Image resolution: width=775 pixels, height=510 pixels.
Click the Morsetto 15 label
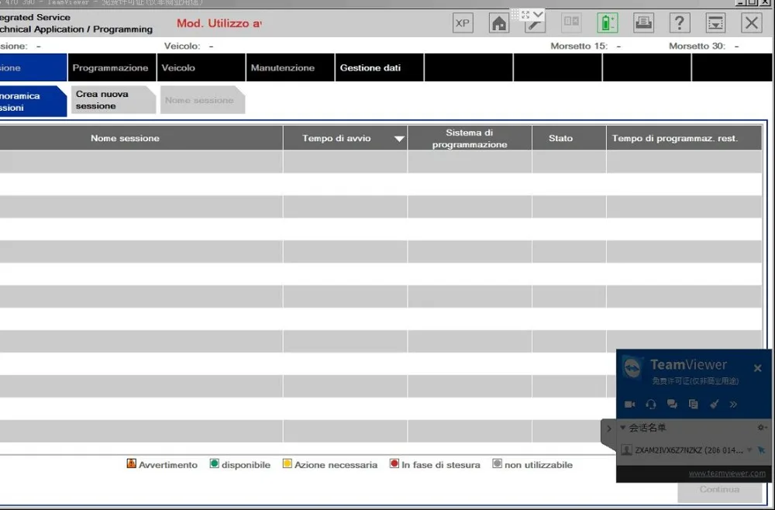(579, 46)
